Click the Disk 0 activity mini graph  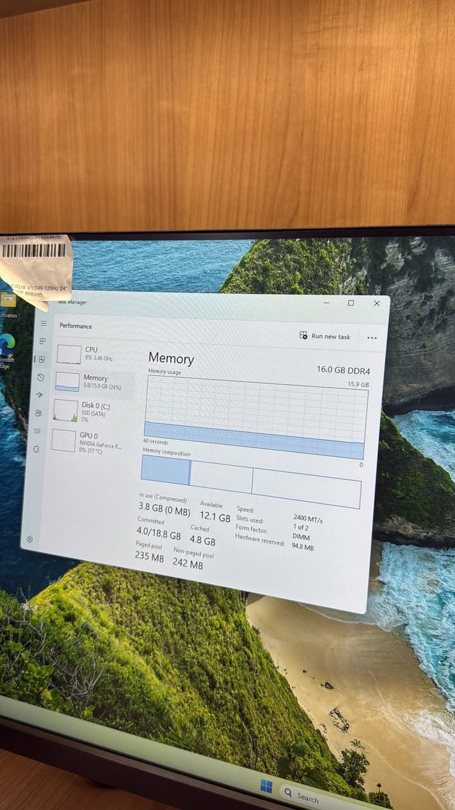[x=65, y=410]
